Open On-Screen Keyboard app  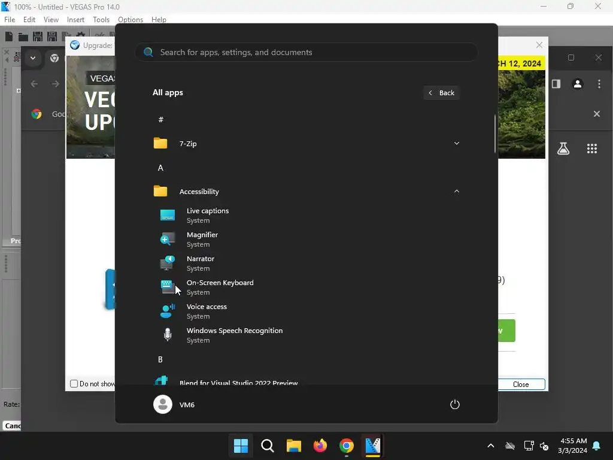[x=306, y=287]
